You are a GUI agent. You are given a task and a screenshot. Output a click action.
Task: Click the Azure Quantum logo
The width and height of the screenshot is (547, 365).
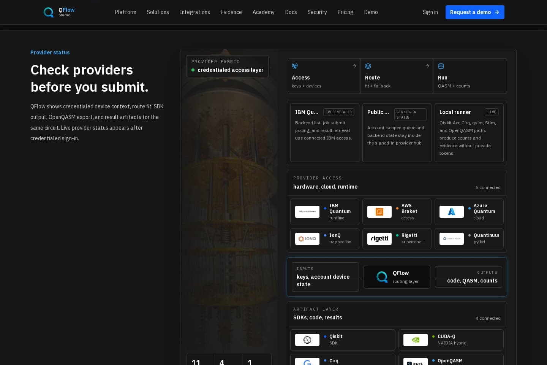[x=452, y=212]
